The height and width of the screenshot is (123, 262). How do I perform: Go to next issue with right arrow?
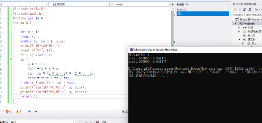click(36, 111)
